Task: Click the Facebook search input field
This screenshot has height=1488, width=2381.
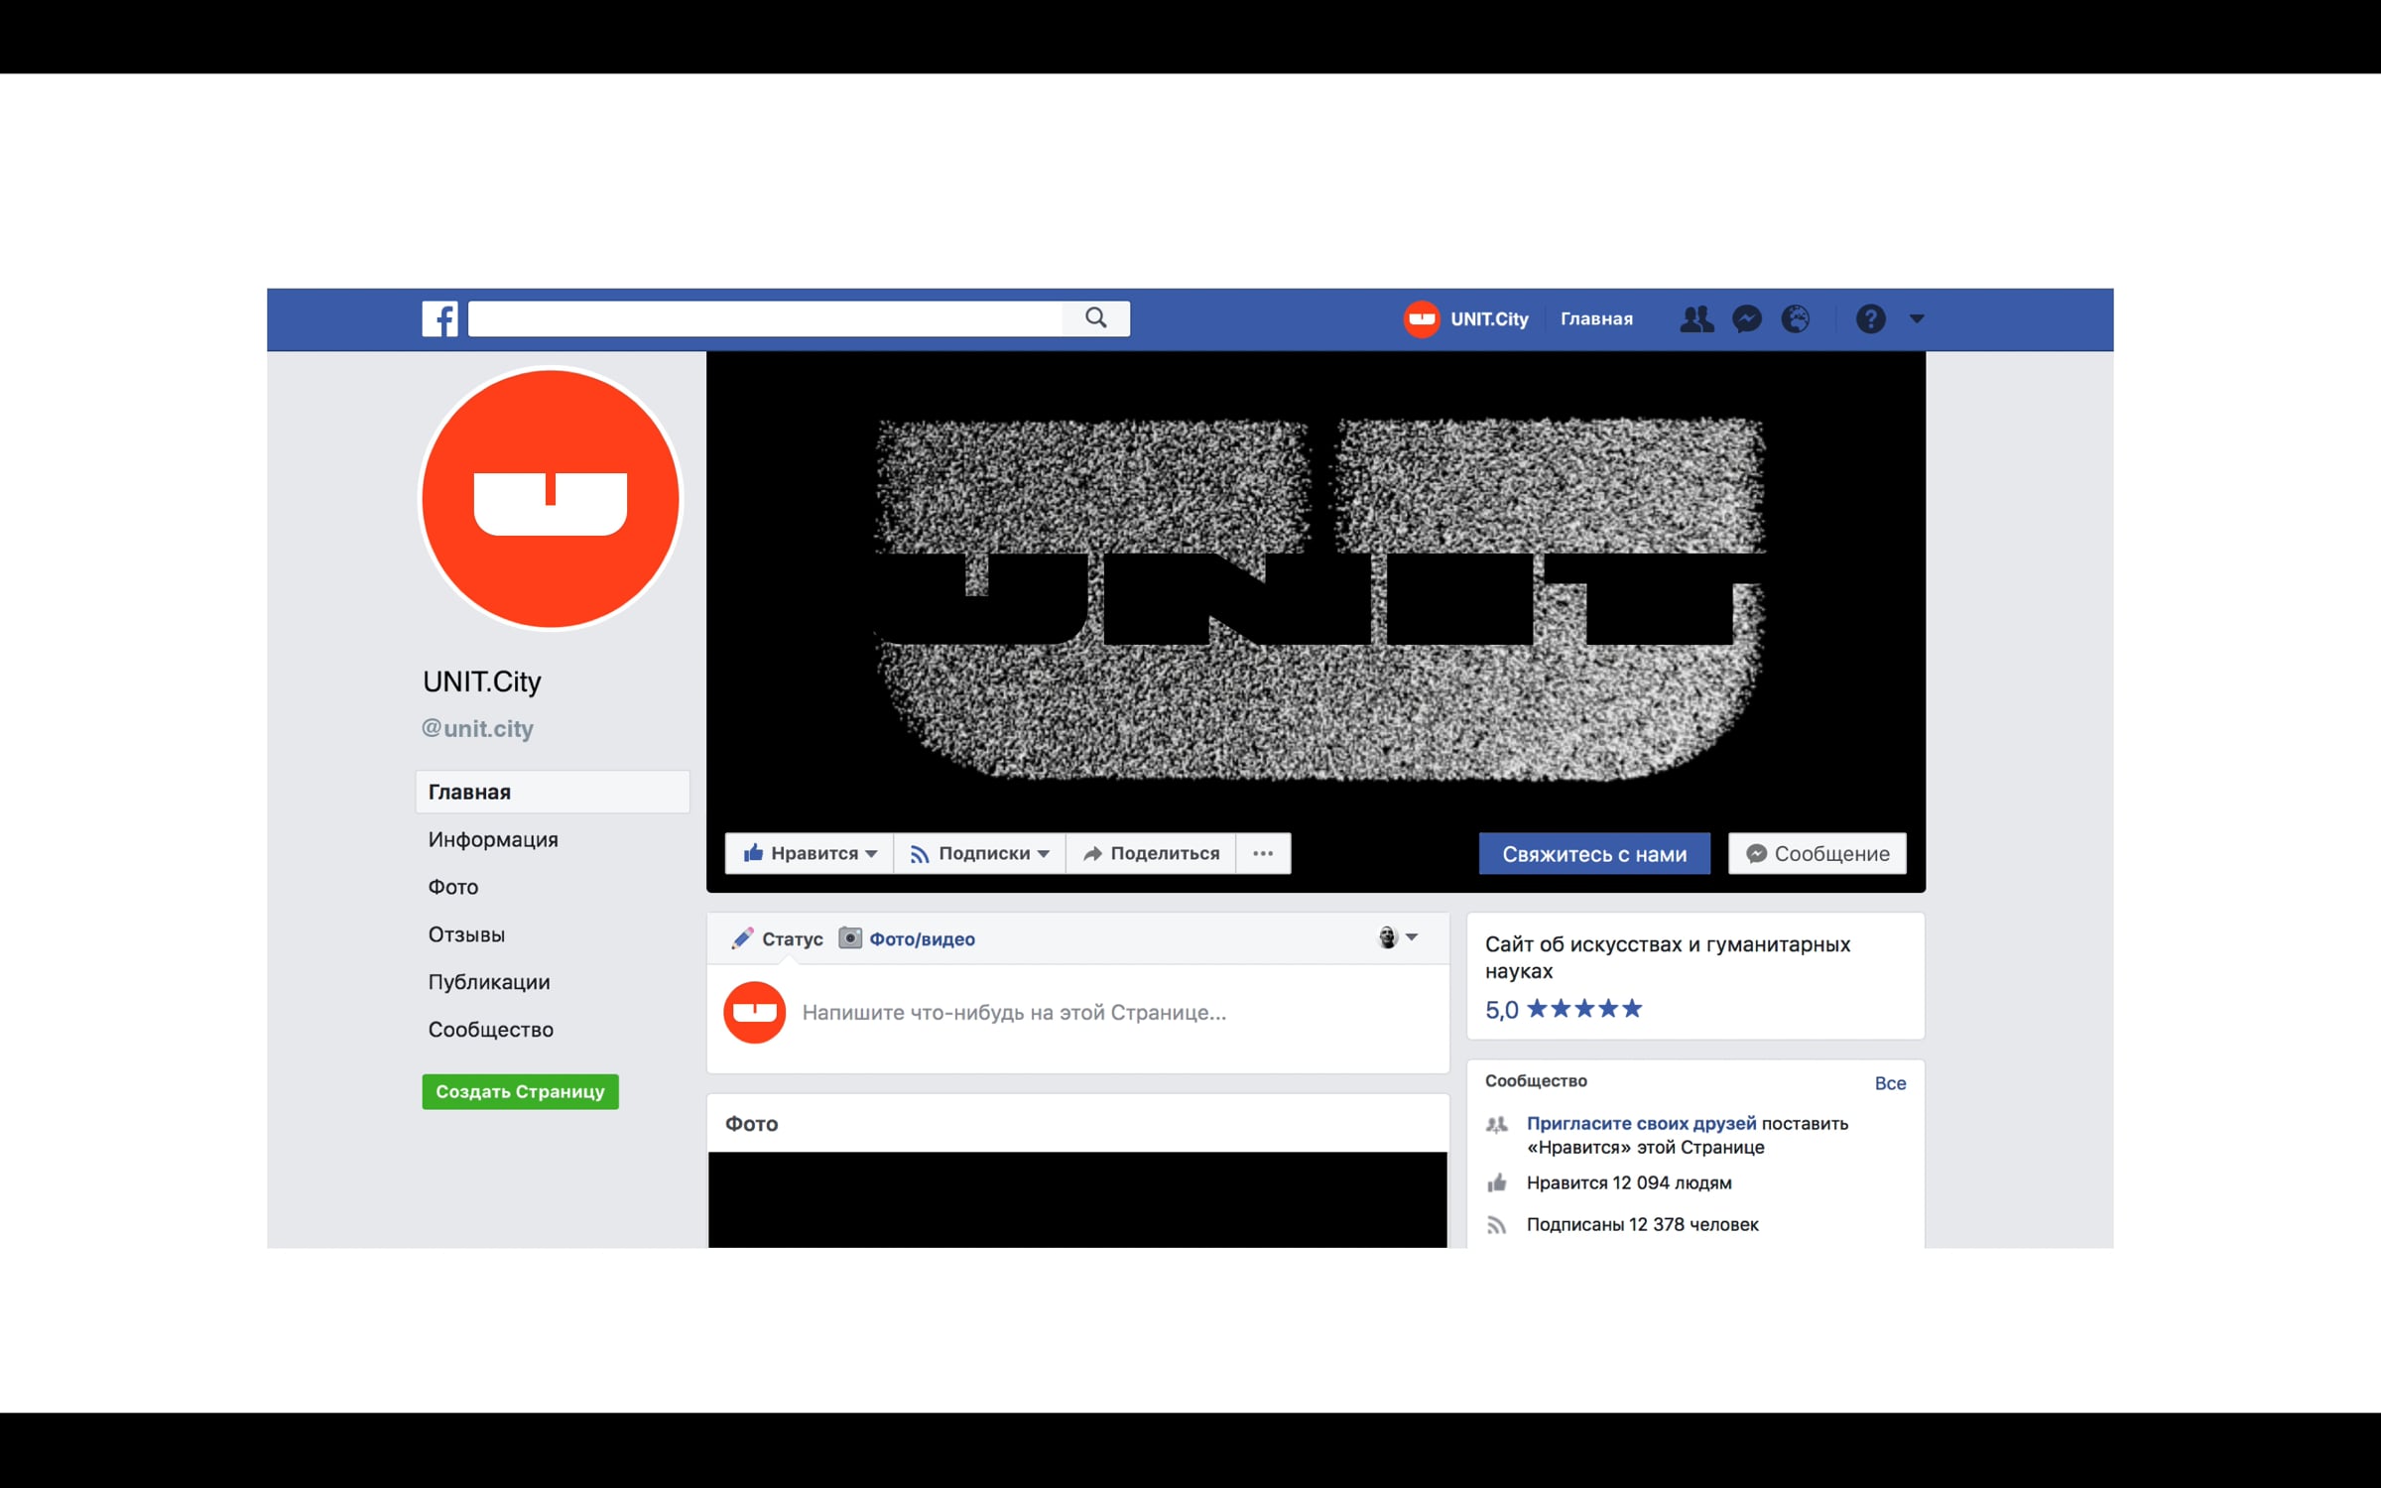Action: pos(764,318)
